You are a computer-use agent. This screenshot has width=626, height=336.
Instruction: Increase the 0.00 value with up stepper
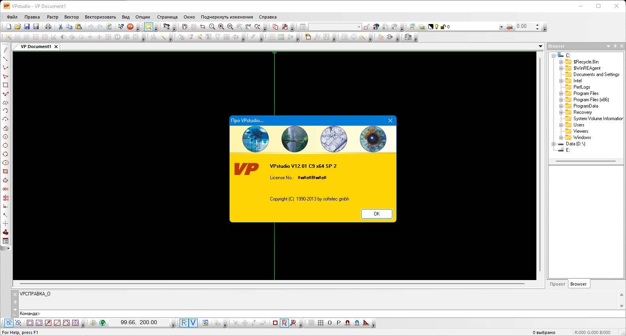(537, 25)
